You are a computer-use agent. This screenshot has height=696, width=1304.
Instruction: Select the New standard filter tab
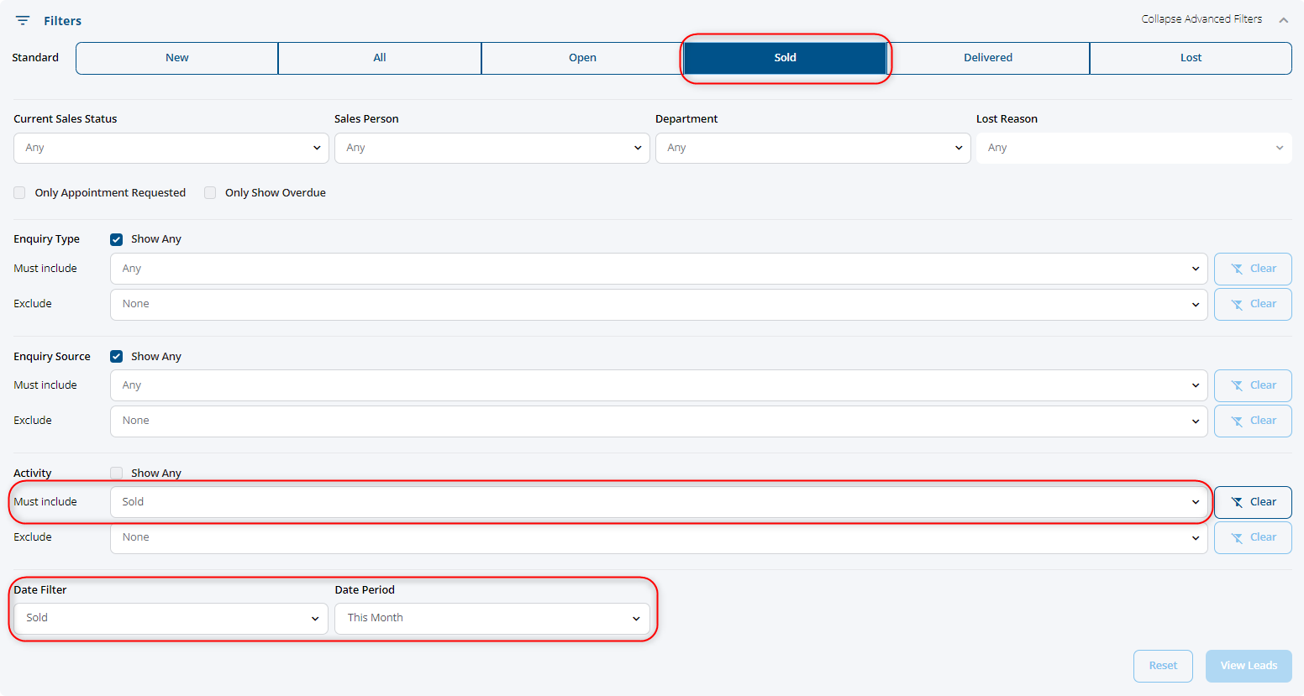point(177,58)
